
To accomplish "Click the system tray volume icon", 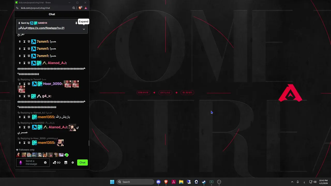I will click(x=315, y=182).
